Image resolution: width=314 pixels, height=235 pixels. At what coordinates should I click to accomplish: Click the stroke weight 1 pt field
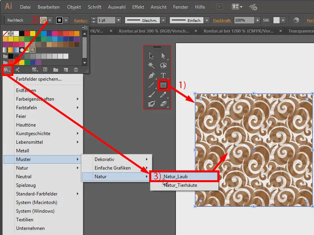click(106, 20)
